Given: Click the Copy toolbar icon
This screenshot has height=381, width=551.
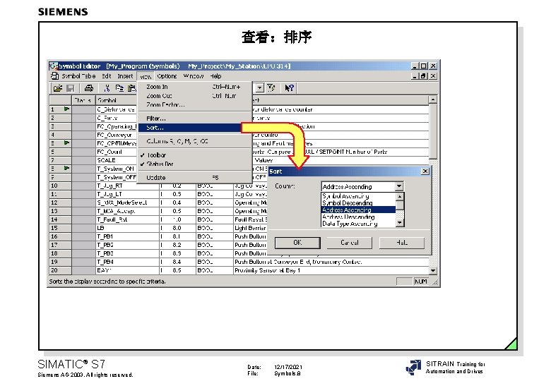Looking at the screenshot, I should [x=119, y=88].
